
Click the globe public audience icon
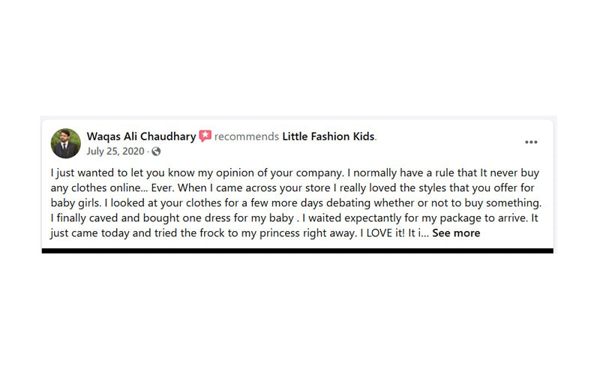point(156,151)
